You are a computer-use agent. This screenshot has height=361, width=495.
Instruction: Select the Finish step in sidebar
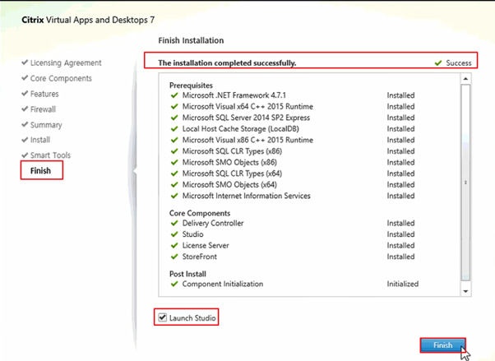tap(40, 170)
